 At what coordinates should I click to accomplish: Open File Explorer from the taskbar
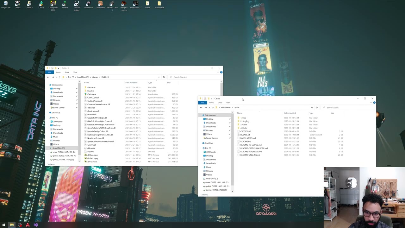pos(12,225)
